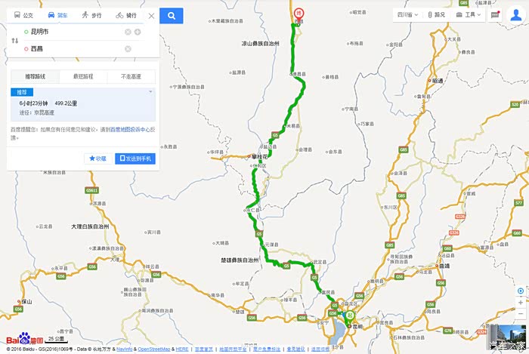This screenshot has width=529, height=354.
Task: Clear the 西昌 destination field
Action: pyautogui.click(x=128, y=49)
